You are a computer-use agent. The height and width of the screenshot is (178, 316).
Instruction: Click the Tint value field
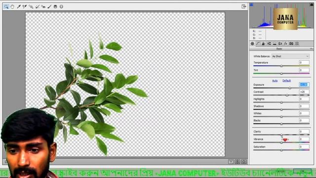[304, 70]
